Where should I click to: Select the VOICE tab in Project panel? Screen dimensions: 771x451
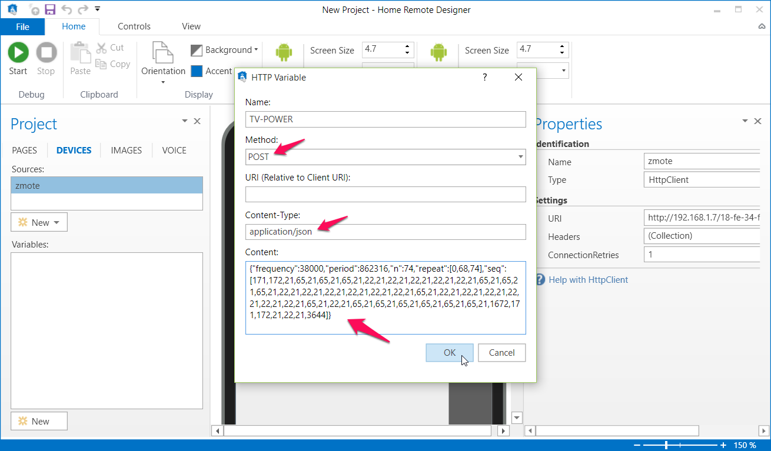tap(174, 150)
